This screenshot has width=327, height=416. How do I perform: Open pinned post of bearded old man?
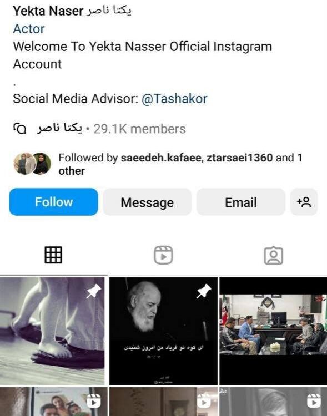(163, 331)
